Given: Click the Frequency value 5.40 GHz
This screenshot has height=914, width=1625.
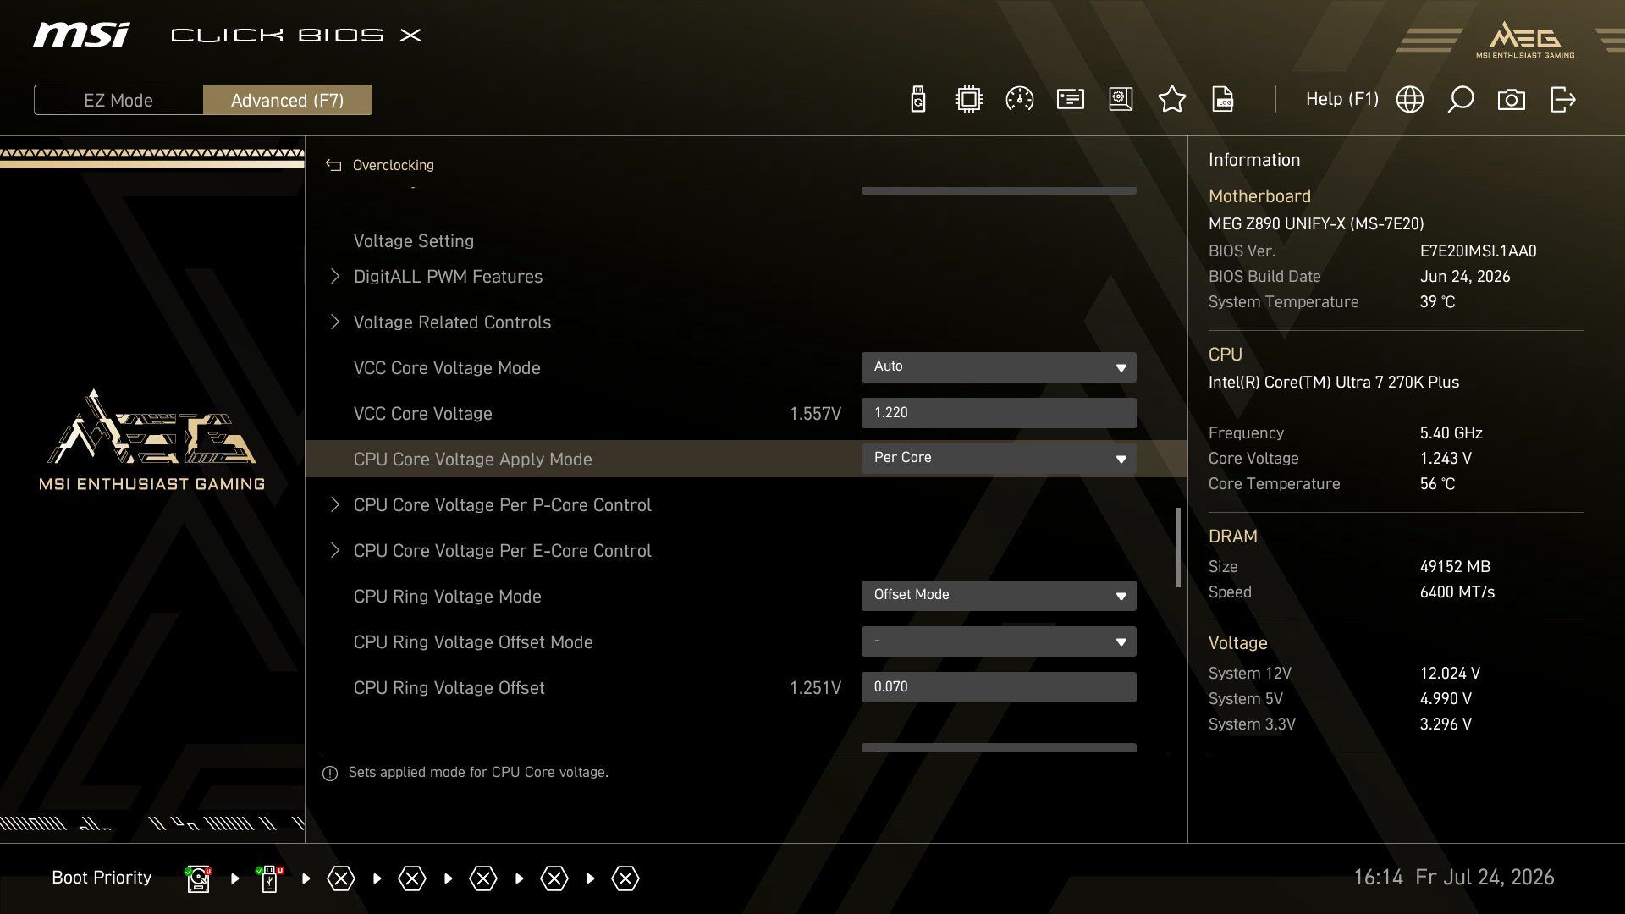Looking at the screenshot, I should point(1451,433).
